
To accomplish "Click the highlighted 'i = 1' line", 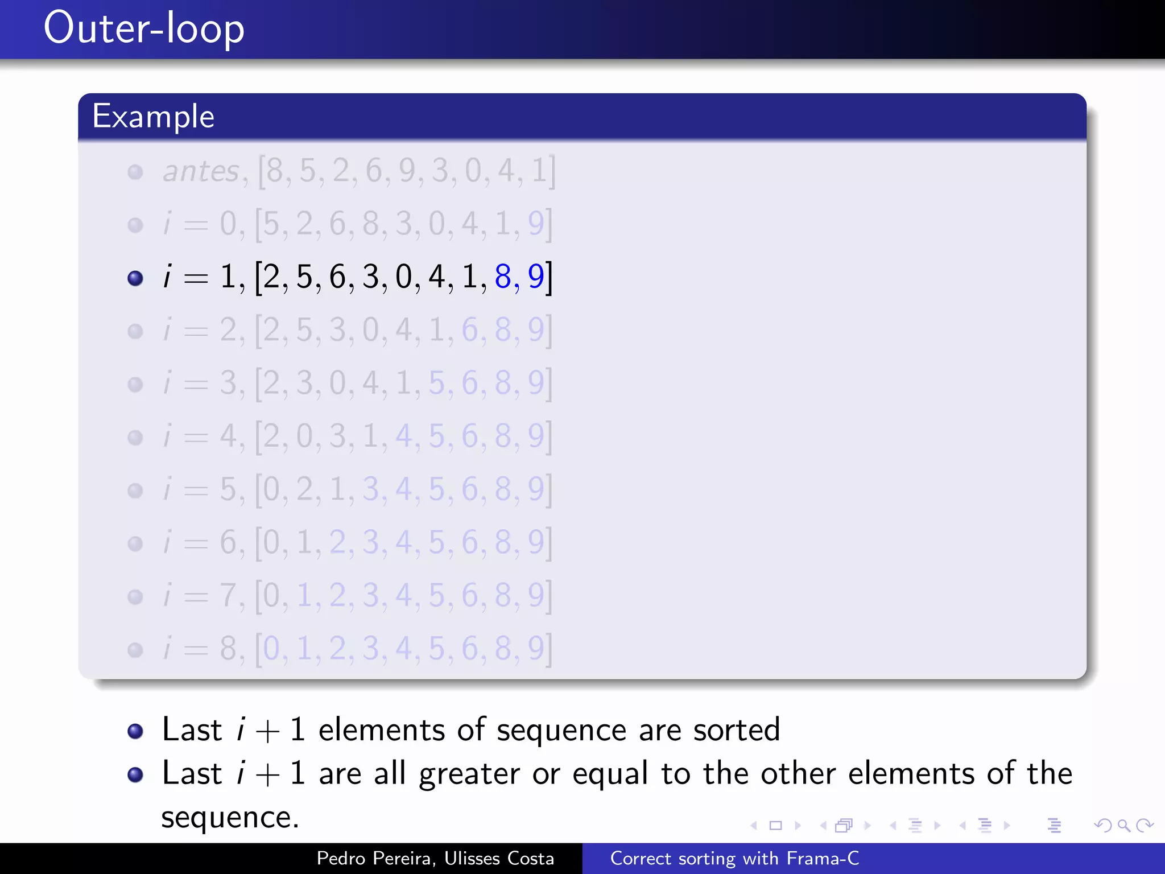I will pyautogui.click(x=357, y=277).
